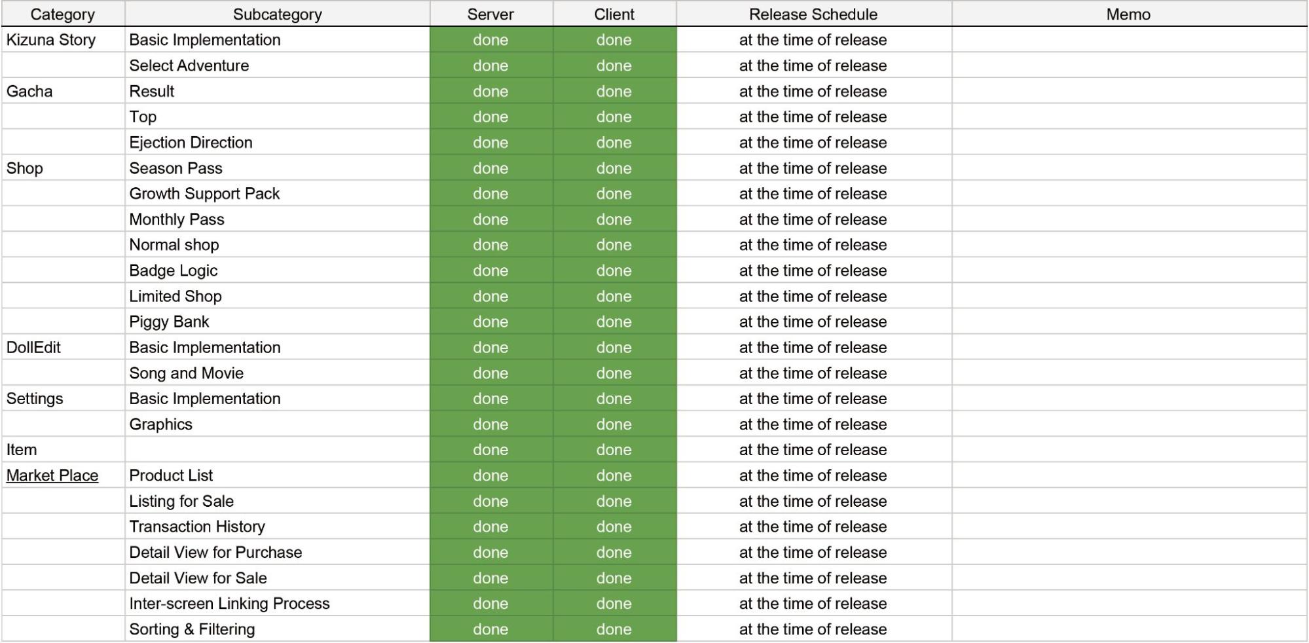Select the Sorting & Filtering cell
This screenshot has width=1309, height=643.
click(x=278, y=629)
